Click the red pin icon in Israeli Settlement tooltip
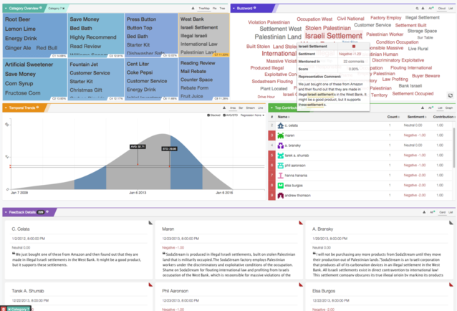The image size is (457, 311). (x=353, y=47)
